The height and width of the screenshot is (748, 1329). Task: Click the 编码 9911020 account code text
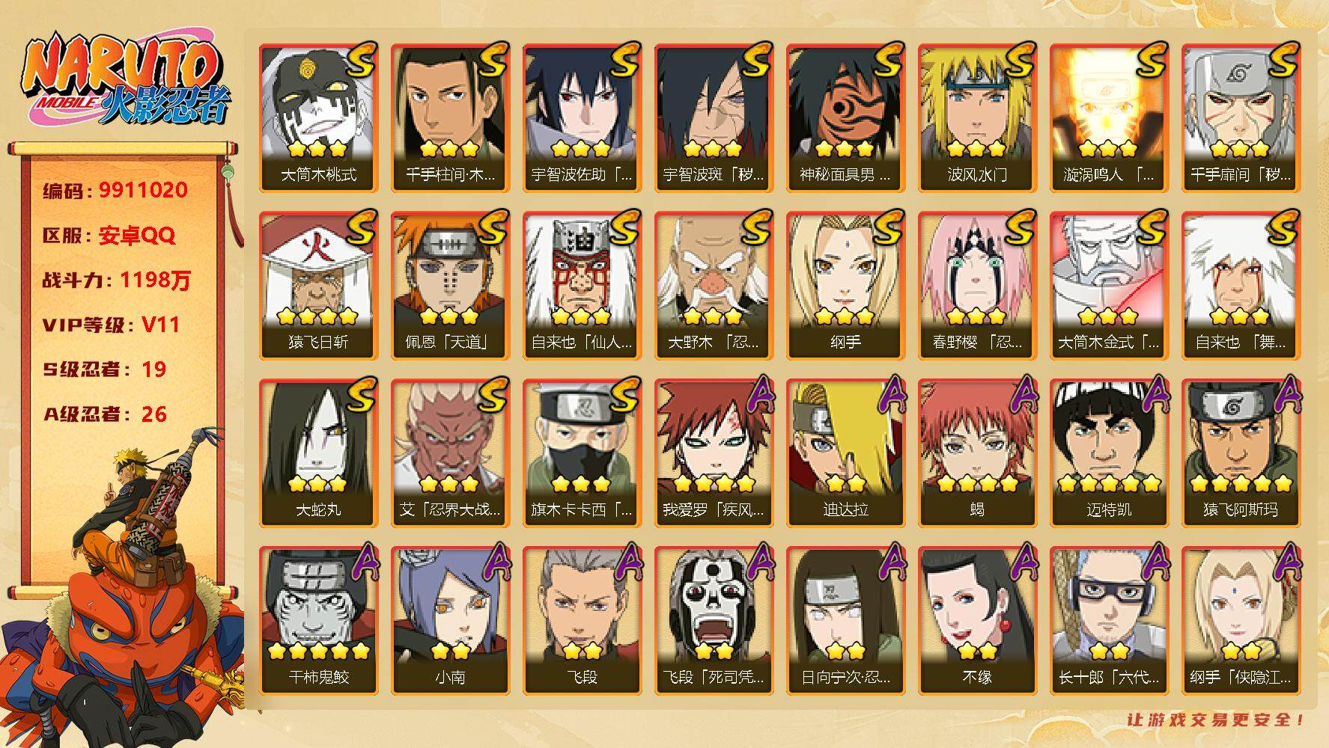tap(115, 190)
